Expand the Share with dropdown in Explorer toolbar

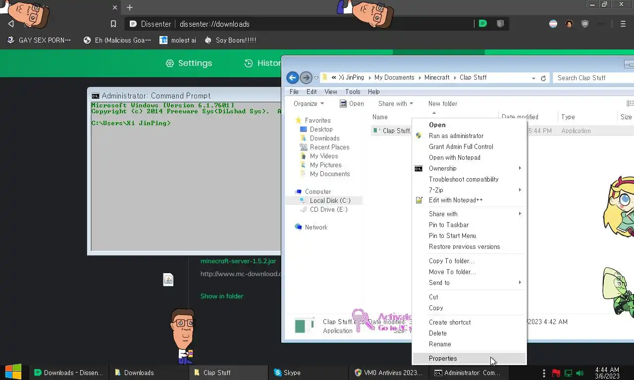(396, 103)
